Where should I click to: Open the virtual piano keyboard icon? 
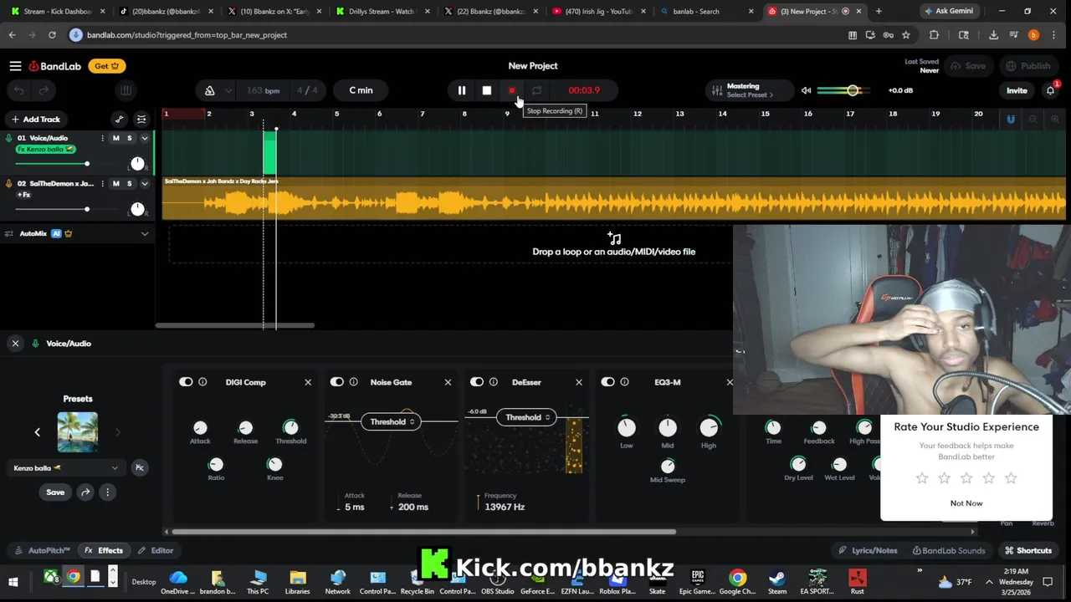(126, 90)
